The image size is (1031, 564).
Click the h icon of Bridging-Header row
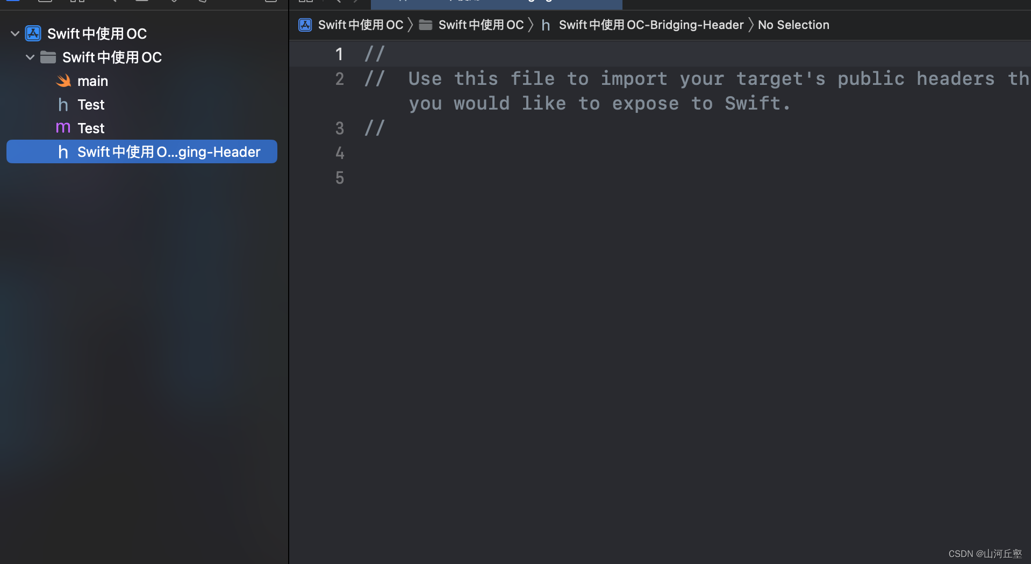click(63, 152)
